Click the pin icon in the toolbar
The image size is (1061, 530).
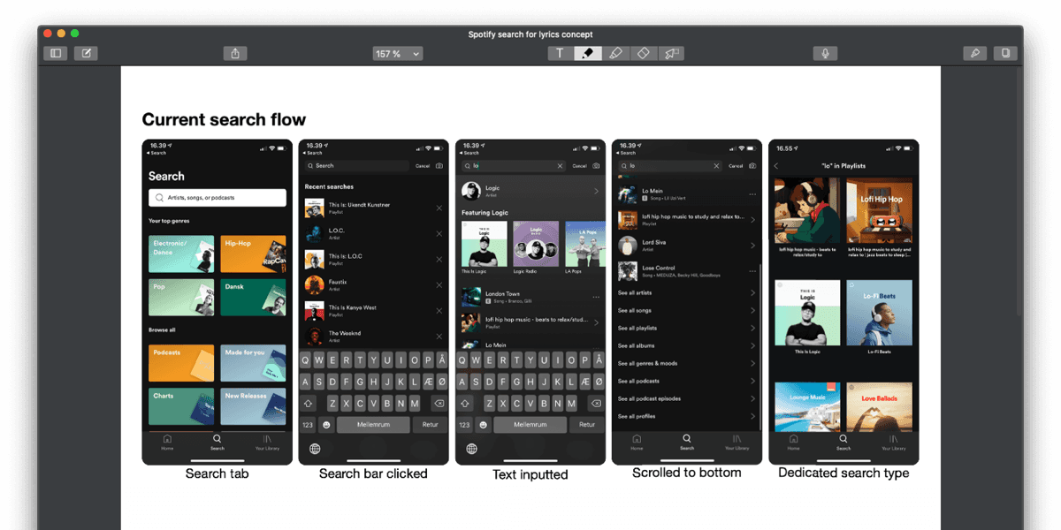click(975, 53)
